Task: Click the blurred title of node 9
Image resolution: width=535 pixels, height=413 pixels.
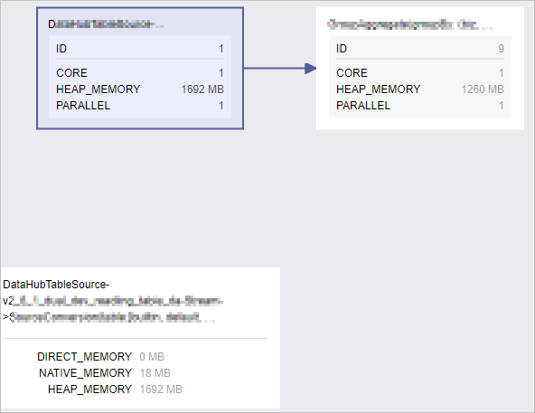Action: [x=409, y=24]
